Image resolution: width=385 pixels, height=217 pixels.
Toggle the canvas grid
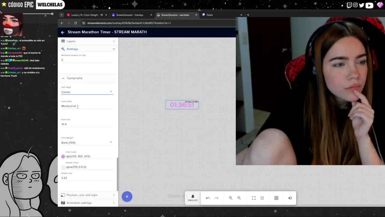pyautogui.click(x=276, y=198)
